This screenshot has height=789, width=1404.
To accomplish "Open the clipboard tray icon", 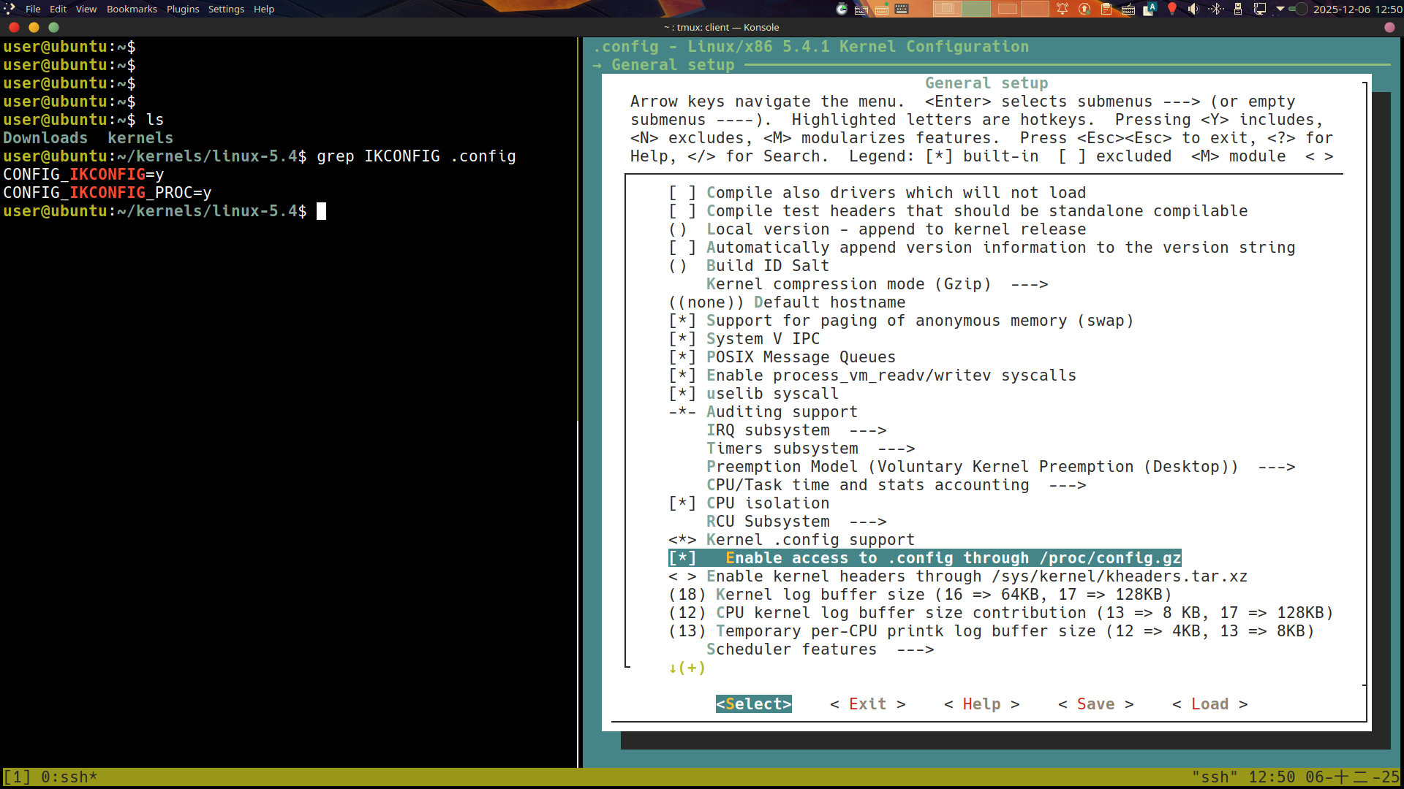I will point(1106,9).
